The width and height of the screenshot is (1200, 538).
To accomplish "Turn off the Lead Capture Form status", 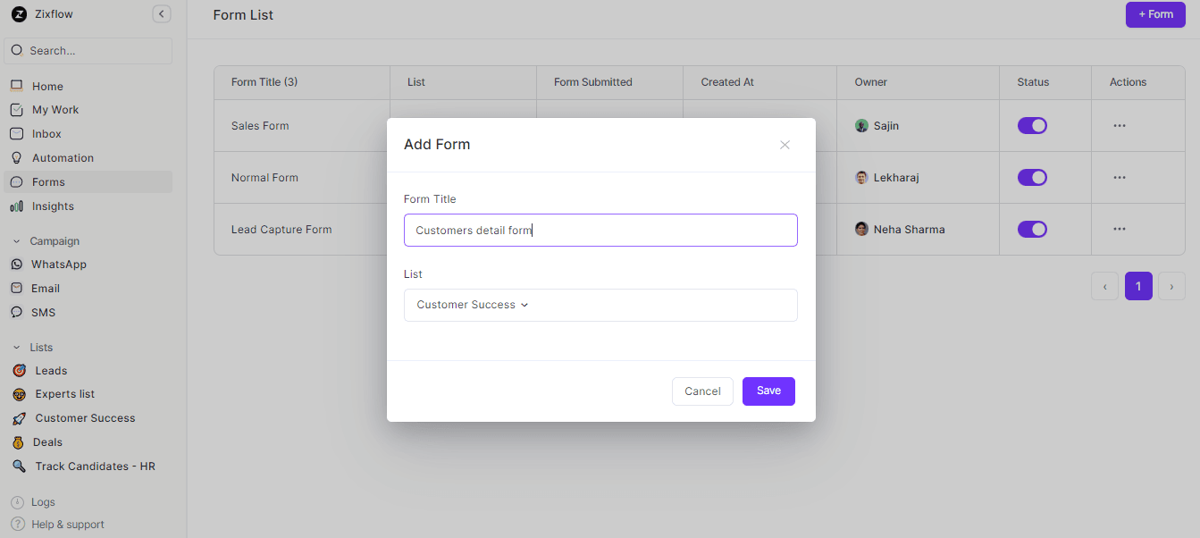I will tap(1032, 230).
